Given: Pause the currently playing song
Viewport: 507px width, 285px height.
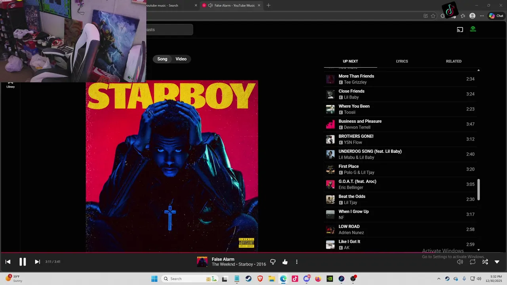Looking at the screenshot, I should pyautogui.click(x=23, y=262).
